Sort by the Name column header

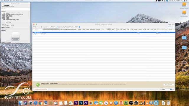35,31
